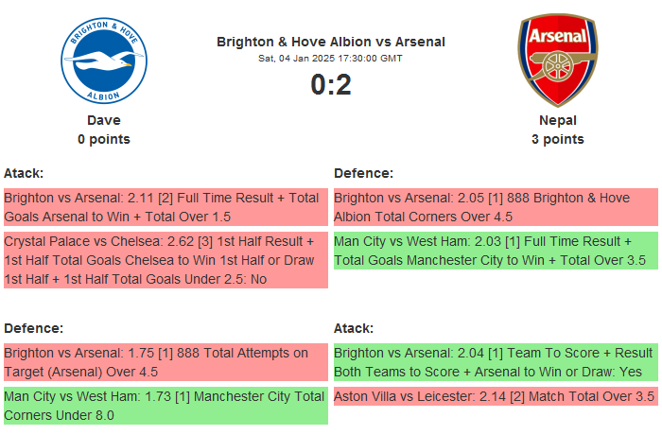Click Nepal's Atack section heading
Screen dimensions: 662x435
pos(354,328)
